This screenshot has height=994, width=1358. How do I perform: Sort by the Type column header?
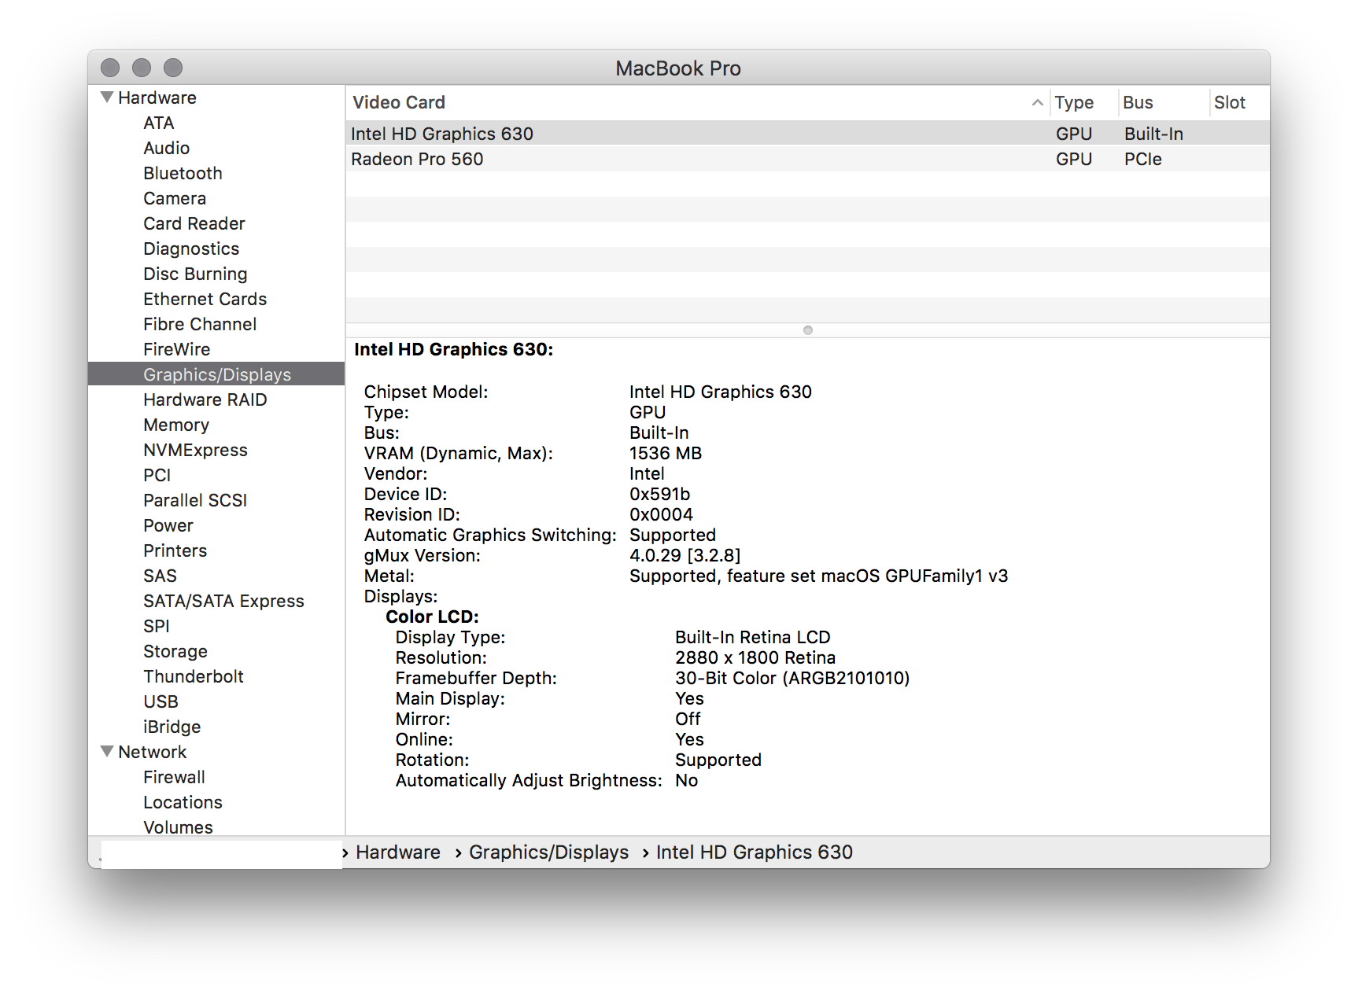pyautogui.click(x=1074, y=102)
